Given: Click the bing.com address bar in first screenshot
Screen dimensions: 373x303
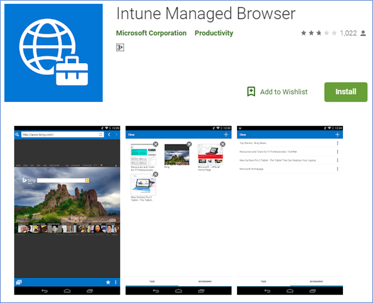Looking at the screenshot, I should point(62,135).
